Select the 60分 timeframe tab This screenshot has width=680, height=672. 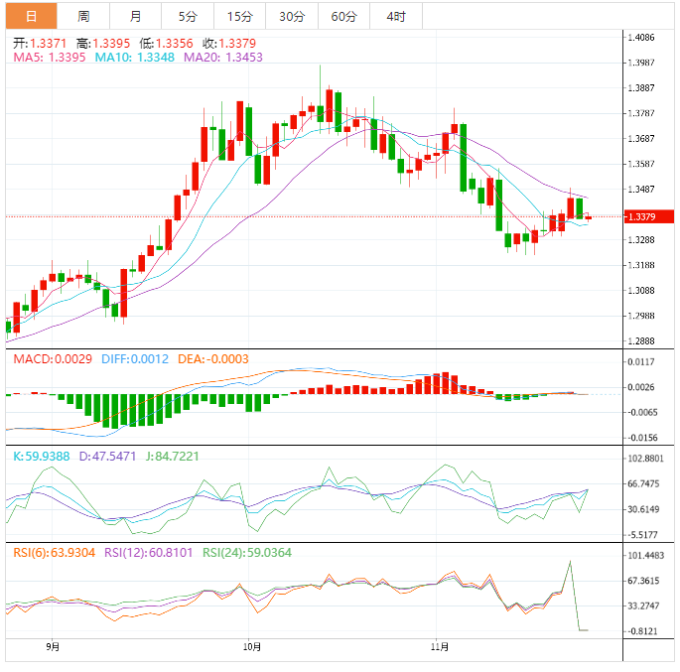pyautogui.click(x=343, y=16)
